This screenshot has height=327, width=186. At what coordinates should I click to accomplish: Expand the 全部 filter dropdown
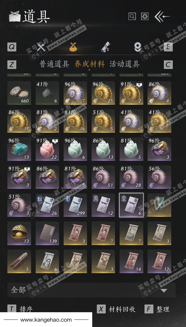(x=91, y=290)
